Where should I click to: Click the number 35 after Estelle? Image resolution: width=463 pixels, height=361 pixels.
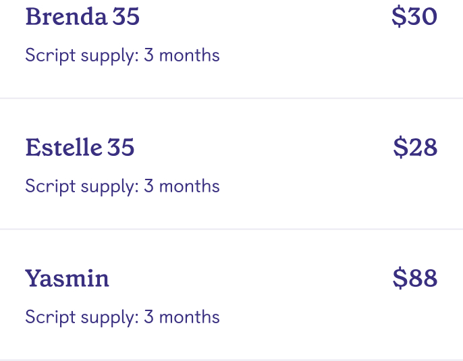point(121,148)
